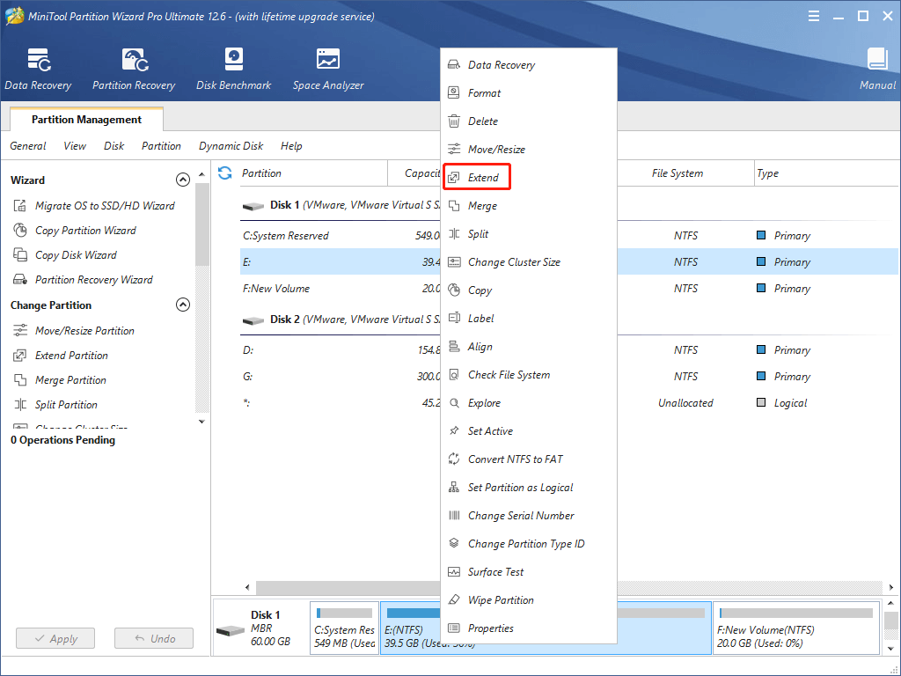
Task: Click the Copy Disk Wizard icon
Action: click(x=20, y=254)
